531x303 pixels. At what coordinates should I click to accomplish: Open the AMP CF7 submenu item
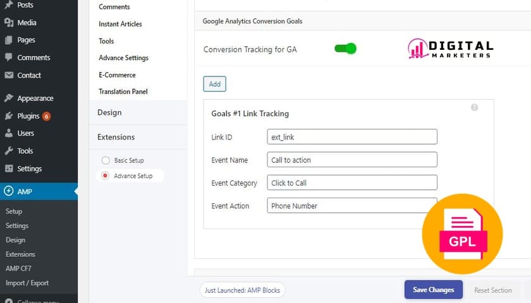pos(18,268)
